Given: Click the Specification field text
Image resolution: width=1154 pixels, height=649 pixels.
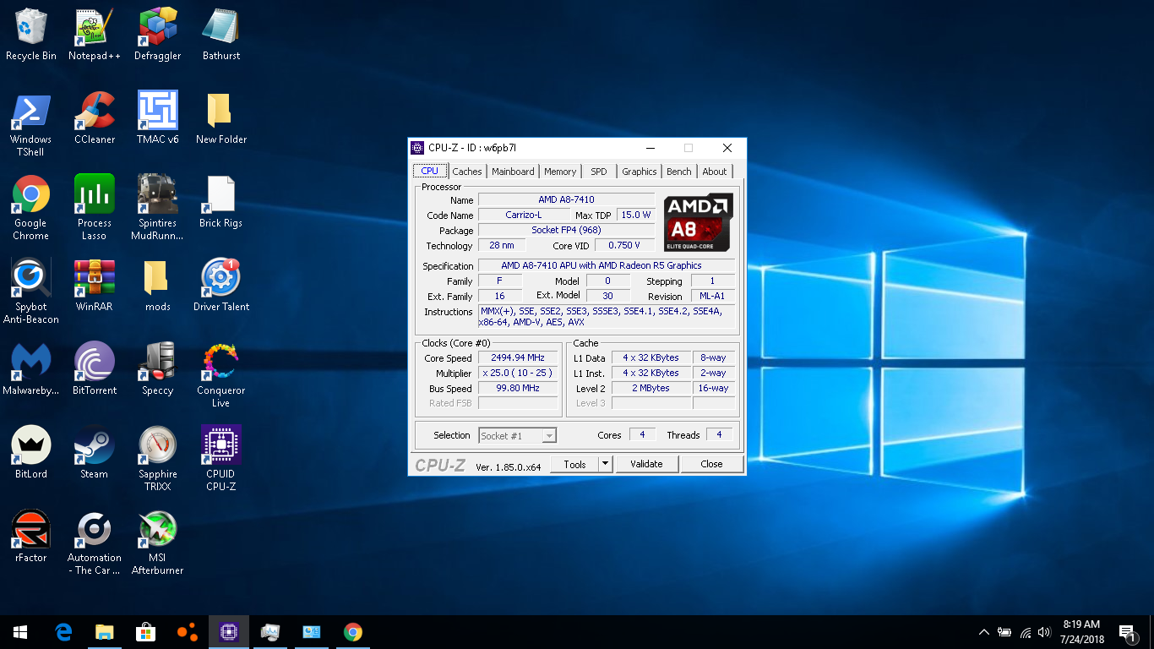Looking at the screenshot, I should pyautogui.click(x=606, y=265).
